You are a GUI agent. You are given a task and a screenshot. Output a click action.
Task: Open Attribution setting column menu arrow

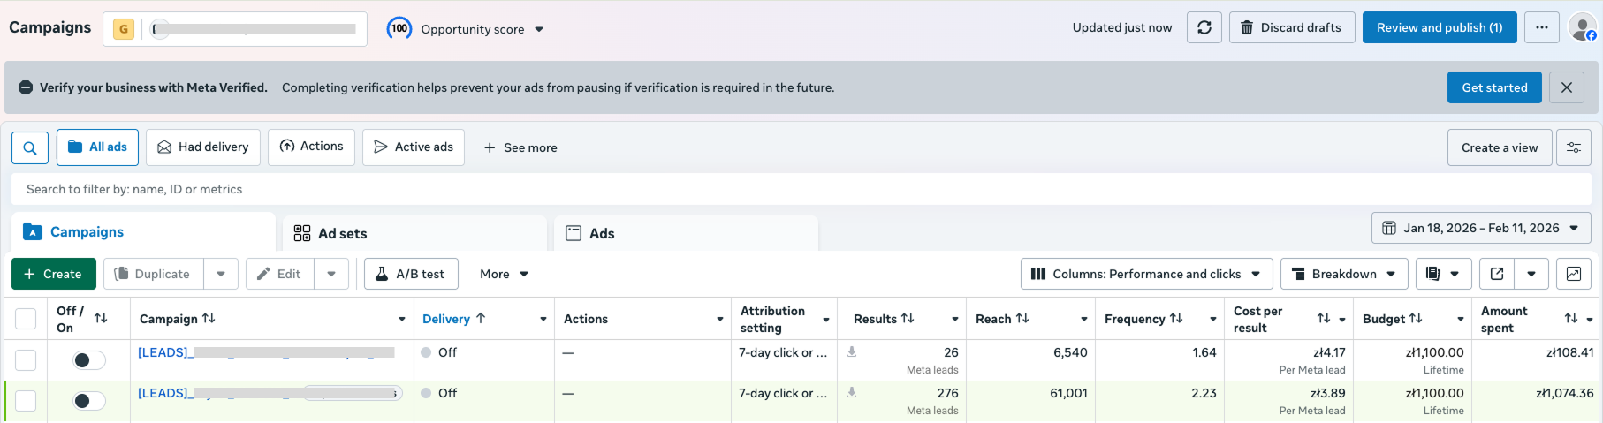pyautogui.click(x=826, y=319)
